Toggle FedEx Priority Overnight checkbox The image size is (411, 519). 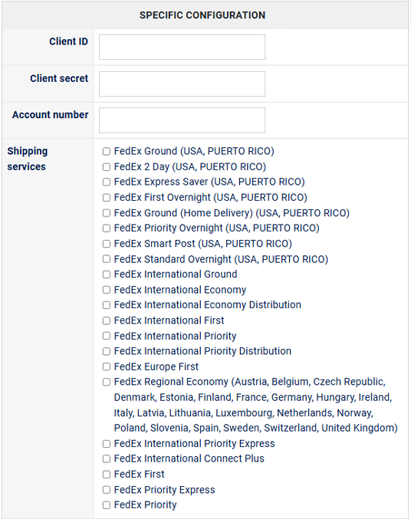(107, 228)
